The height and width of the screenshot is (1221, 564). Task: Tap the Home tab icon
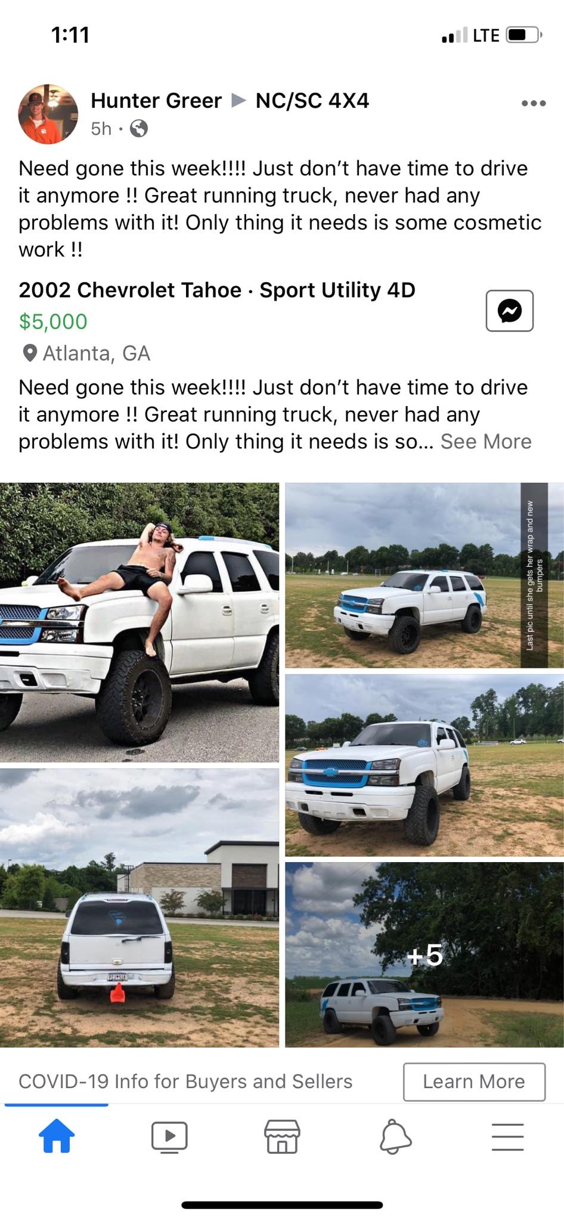pos(57,1136)
